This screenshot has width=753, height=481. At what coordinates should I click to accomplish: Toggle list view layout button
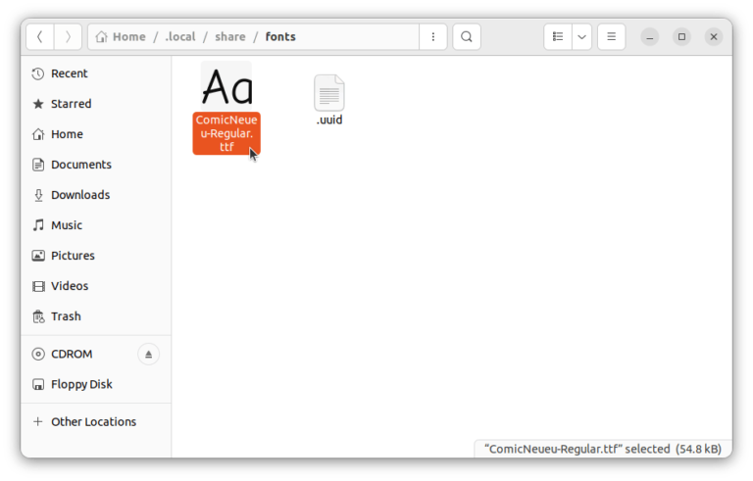(x=557, y=37)
